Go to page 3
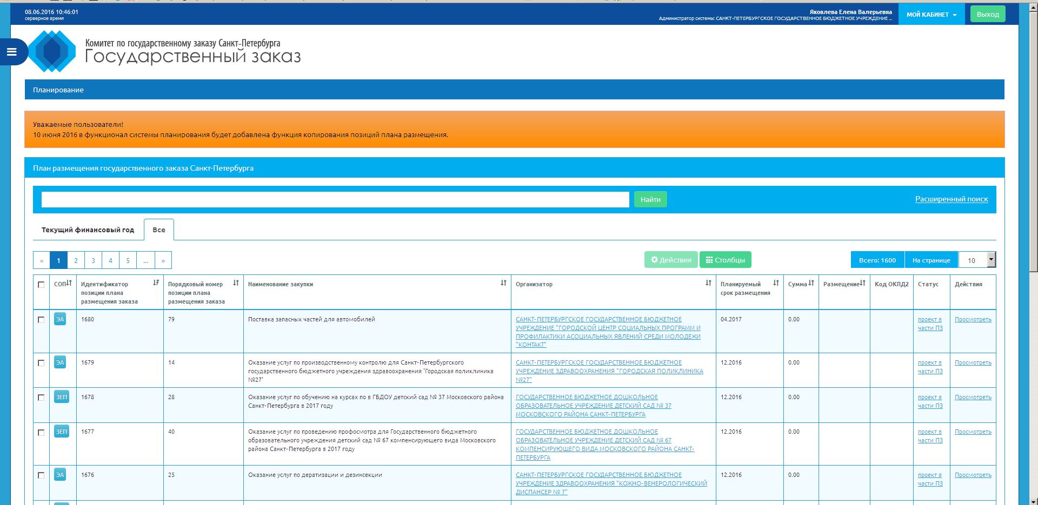The height and width of the screenshot is (505, 1038). (93, 260)
